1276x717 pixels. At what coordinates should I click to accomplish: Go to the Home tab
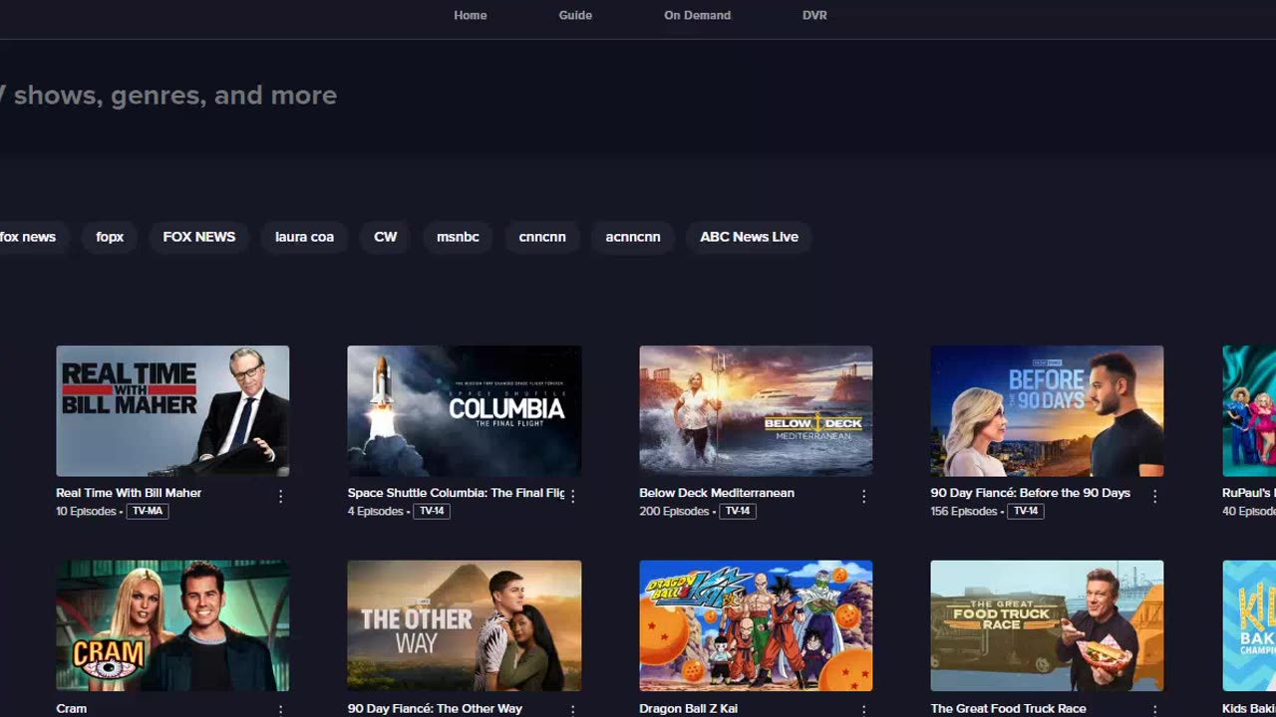pos(471,15)
